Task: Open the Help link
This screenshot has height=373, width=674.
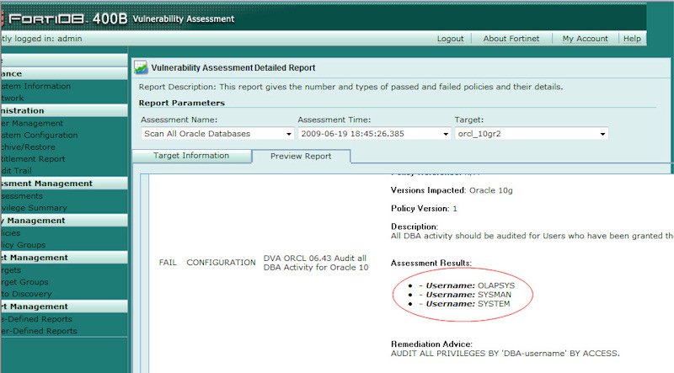Action: pos(632,39)
